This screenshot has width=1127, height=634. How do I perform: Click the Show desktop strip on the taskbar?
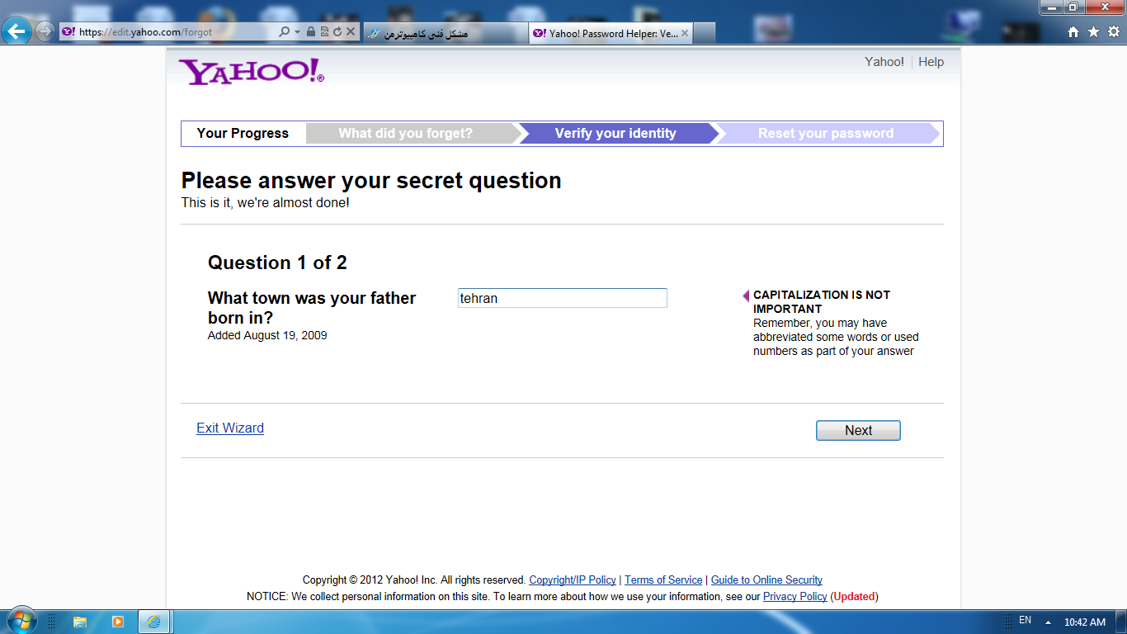[1121, 622]
